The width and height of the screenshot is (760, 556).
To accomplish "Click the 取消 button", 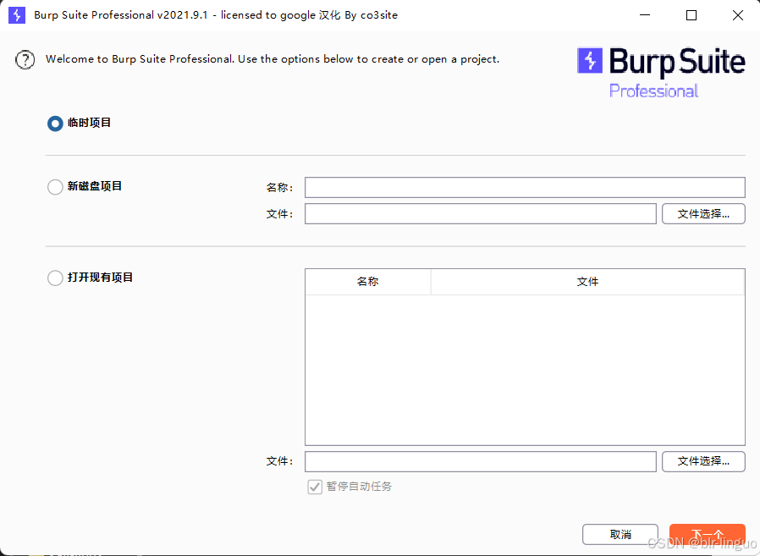I will tap(620, 534).
